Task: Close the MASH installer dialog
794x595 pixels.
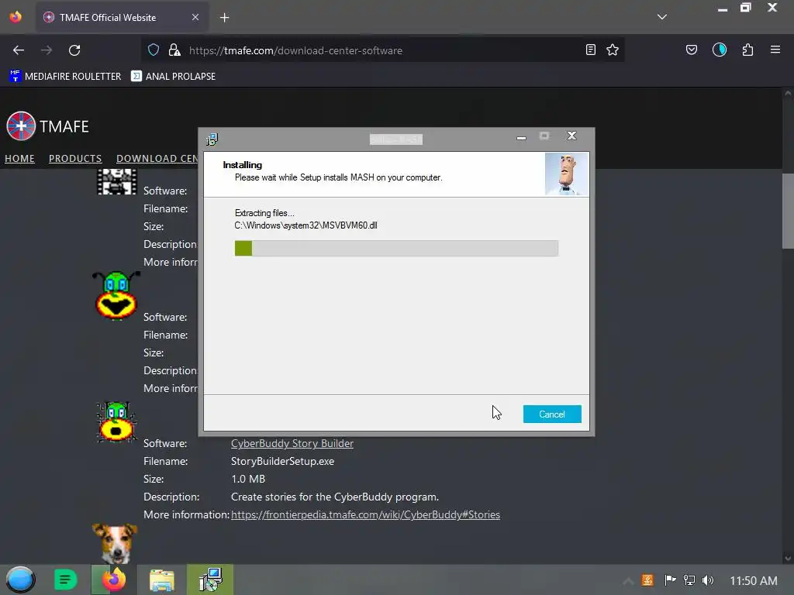Action: 571,136
